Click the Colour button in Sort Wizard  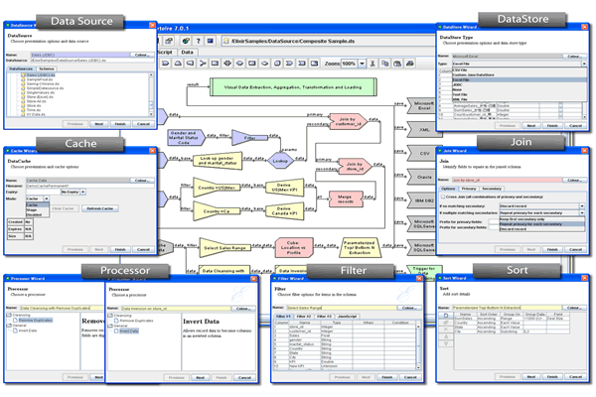point(573,308)
